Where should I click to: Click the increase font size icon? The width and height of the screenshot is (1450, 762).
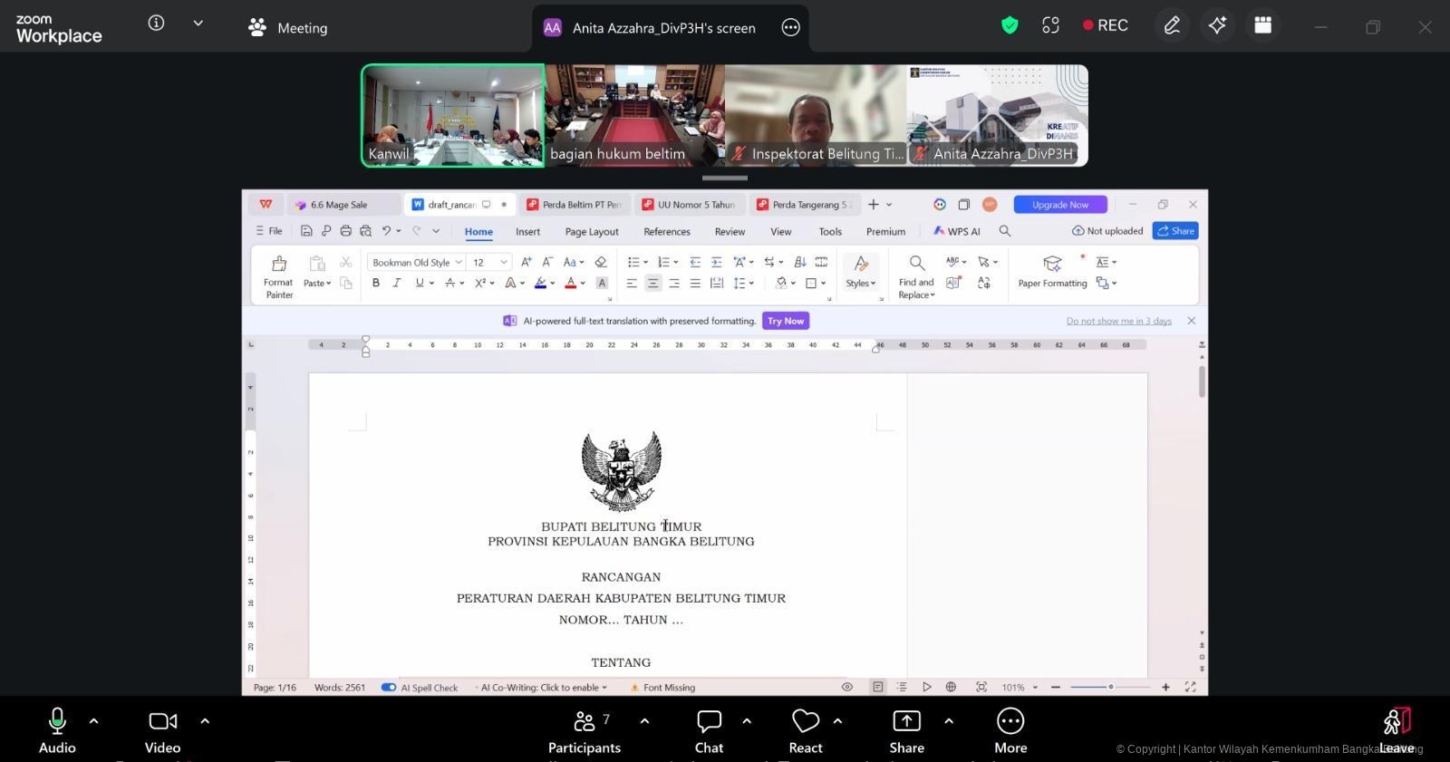pyautogui.click(x=526, y=262)
